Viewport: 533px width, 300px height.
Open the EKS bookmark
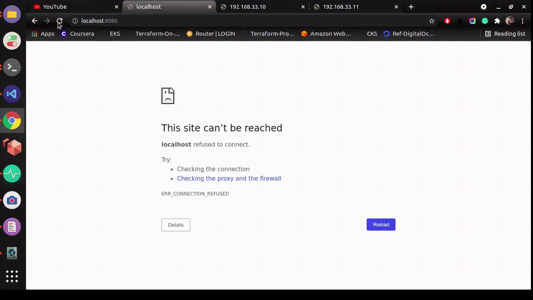111,34
